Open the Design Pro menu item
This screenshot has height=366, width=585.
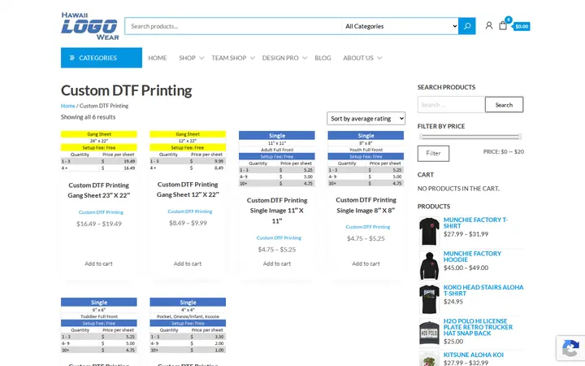tap(280, 58)
